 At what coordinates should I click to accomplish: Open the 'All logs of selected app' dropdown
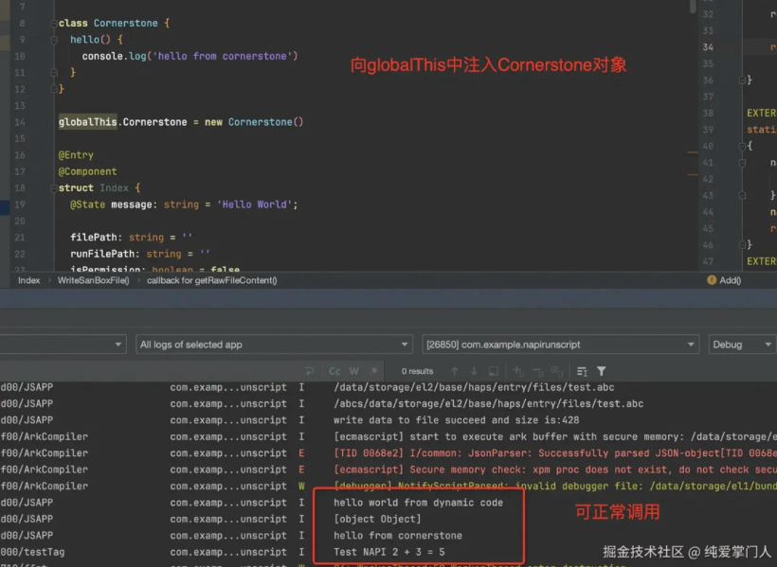[274, 345]
